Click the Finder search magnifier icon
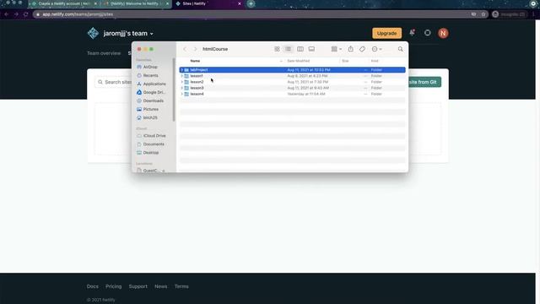540x304 pixels. click(x=400, y=49)
